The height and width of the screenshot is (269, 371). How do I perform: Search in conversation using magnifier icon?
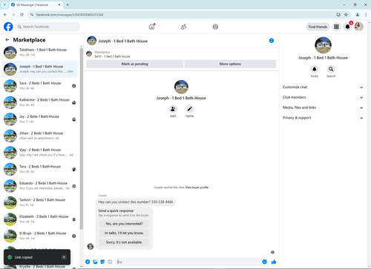[331, 69]
